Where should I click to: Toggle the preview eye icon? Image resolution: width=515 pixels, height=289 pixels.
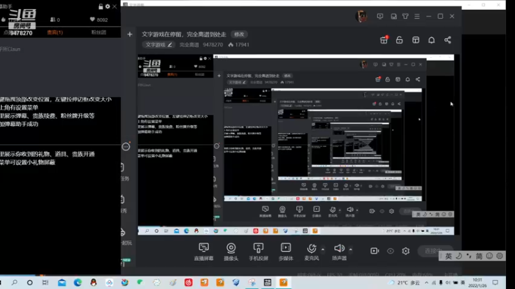[390, 251]
